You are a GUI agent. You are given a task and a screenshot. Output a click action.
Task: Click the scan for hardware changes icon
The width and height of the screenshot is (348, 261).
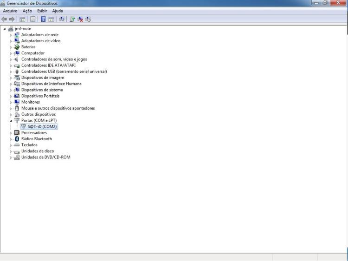[x=62, y=20]
